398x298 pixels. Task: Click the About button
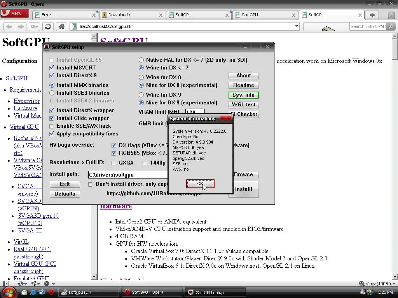point(243,76)
